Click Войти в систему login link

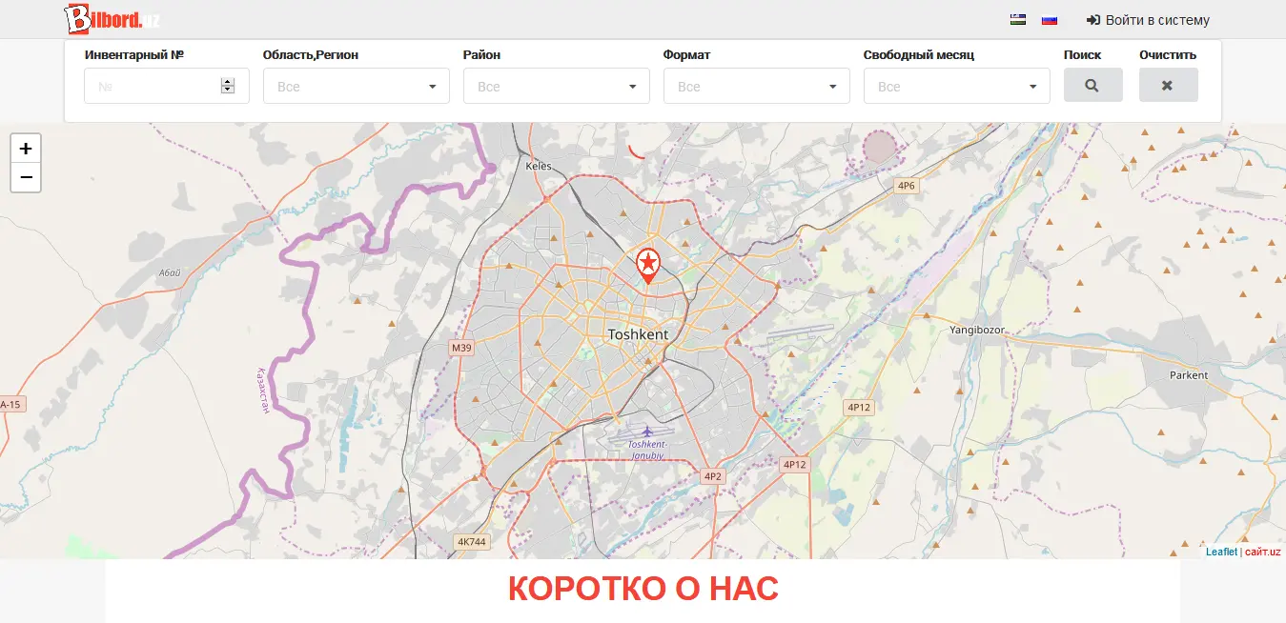point(1148,20)
